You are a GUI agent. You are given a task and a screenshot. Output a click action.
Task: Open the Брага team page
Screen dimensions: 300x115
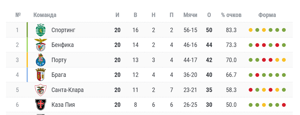coord(59,75)
